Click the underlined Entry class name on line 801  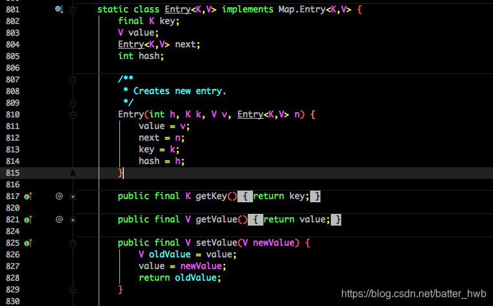pyautogui.click(x=178, y=10)
